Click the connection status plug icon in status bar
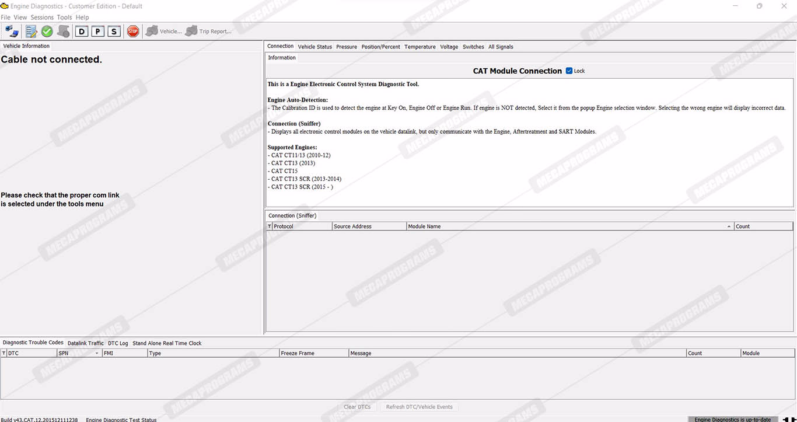 pos(789,420)
